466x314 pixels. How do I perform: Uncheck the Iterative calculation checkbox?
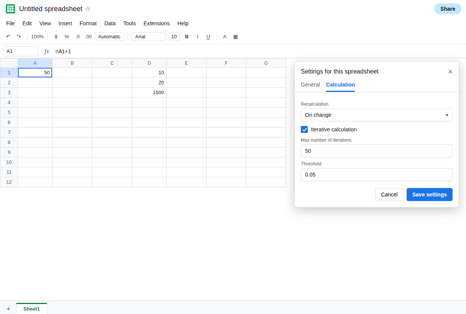click(304, 129)
